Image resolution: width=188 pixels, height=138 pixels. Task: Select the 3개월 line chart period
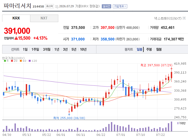pyautogui.click(x=47, y=49)
